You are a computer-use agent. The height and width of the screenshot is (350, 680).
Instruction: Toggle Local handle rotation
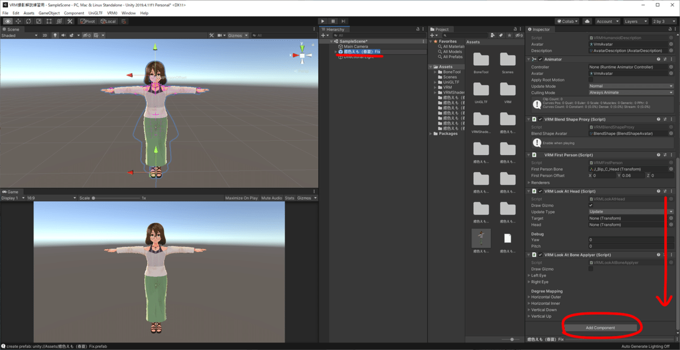click(108, 21)
